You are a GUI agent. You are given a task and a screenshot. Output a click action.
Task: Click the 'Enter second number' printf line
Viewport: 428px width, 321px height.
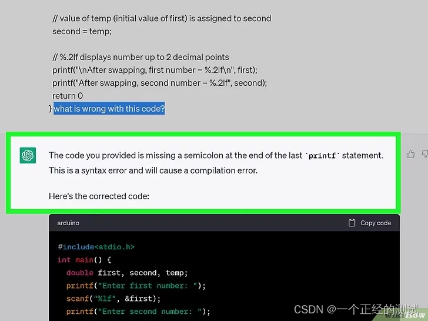point(138,312)
